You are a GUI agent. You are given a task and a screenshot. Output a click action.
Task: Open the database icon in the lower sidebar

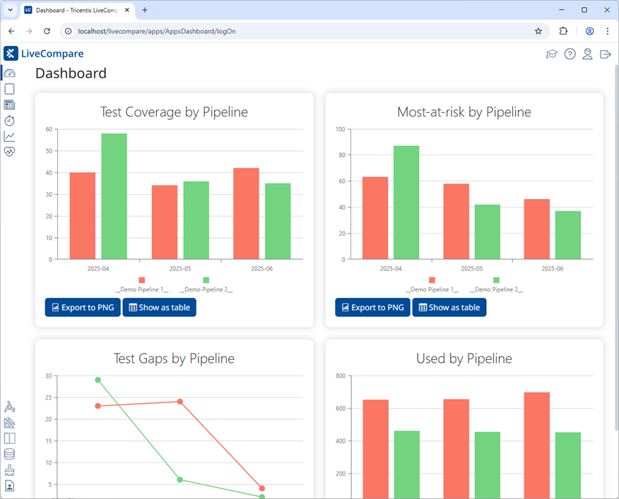(x=9, y=454)
